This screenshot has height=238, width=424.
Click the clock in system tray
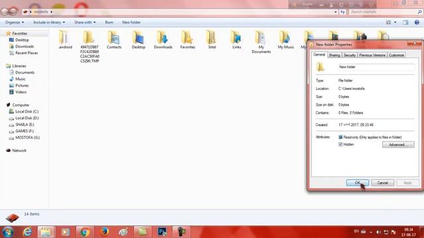pyautogui.click(x=408, y=232)
